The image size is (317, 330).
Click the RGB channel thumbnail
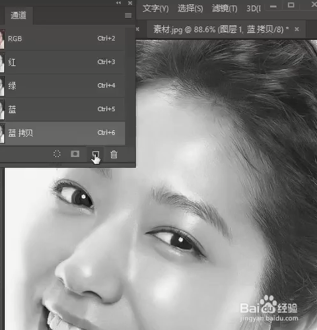(2, 39)
